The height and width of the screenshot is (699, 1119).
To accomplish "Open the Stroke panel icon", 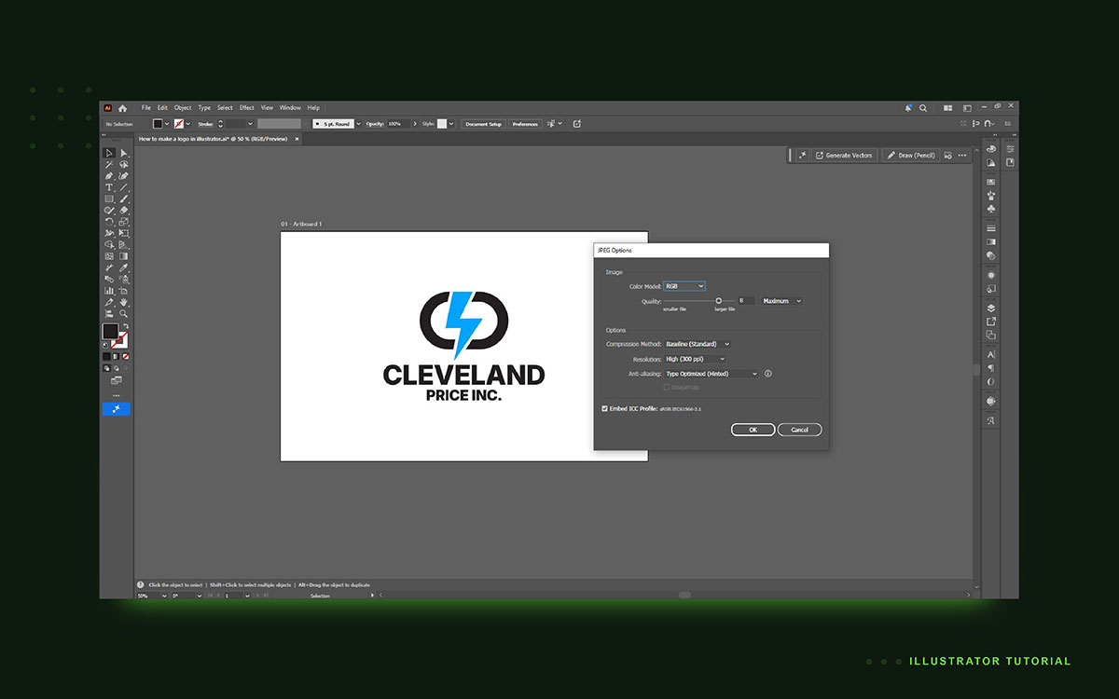I will coord(991,228).
